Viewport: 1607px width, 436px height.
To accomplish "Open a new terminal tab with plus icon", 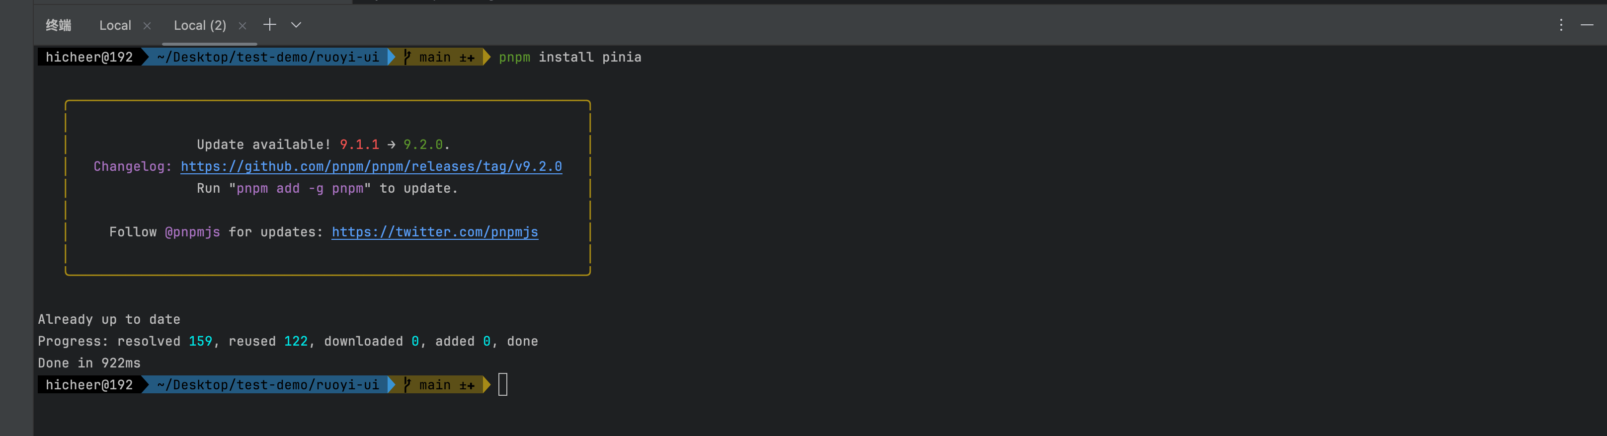I will point(269,25).
